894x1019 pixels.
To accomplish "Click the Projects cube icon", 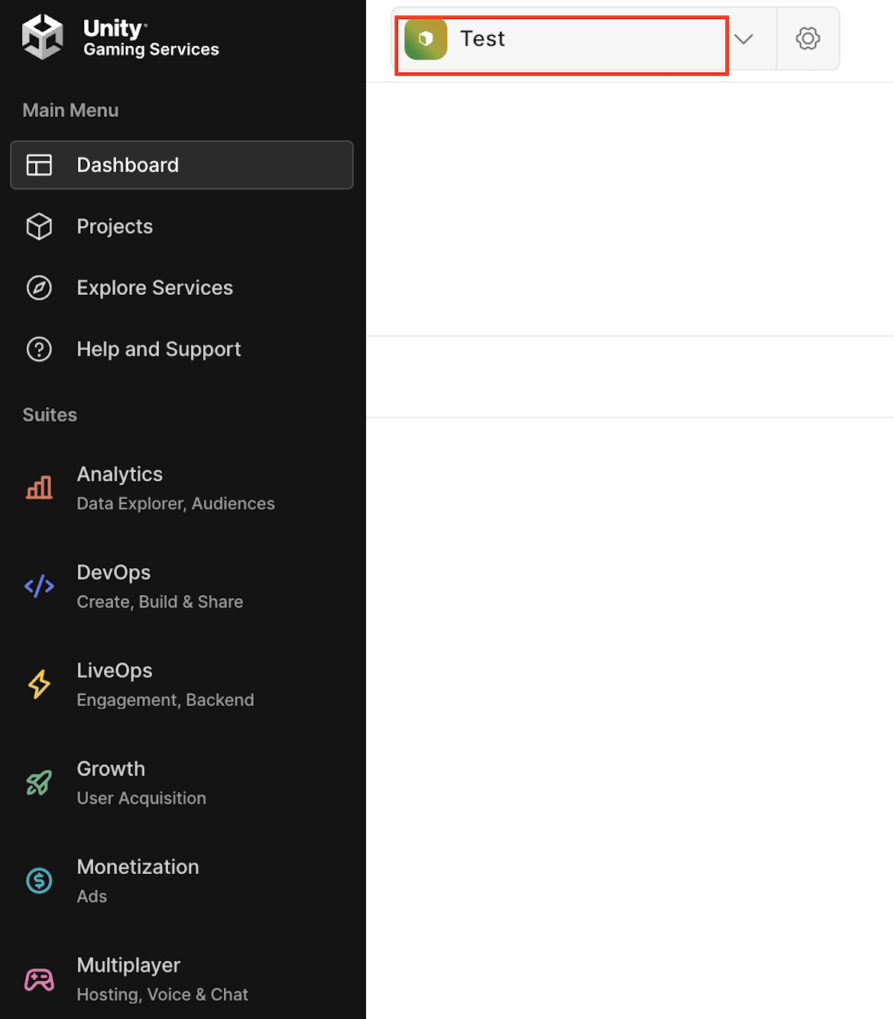I will pyautogui.click(x=39, y=226).
